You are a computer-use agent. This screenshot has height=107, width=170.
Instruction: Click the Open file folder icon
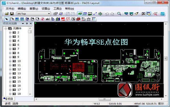[7, 14]
